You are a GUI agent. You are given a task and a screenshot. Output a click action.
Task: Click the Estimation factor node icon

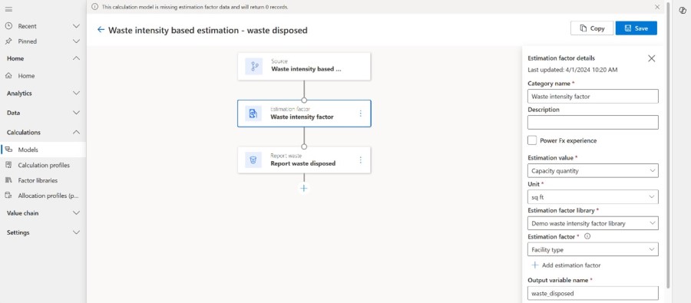(x=253, y=114)
